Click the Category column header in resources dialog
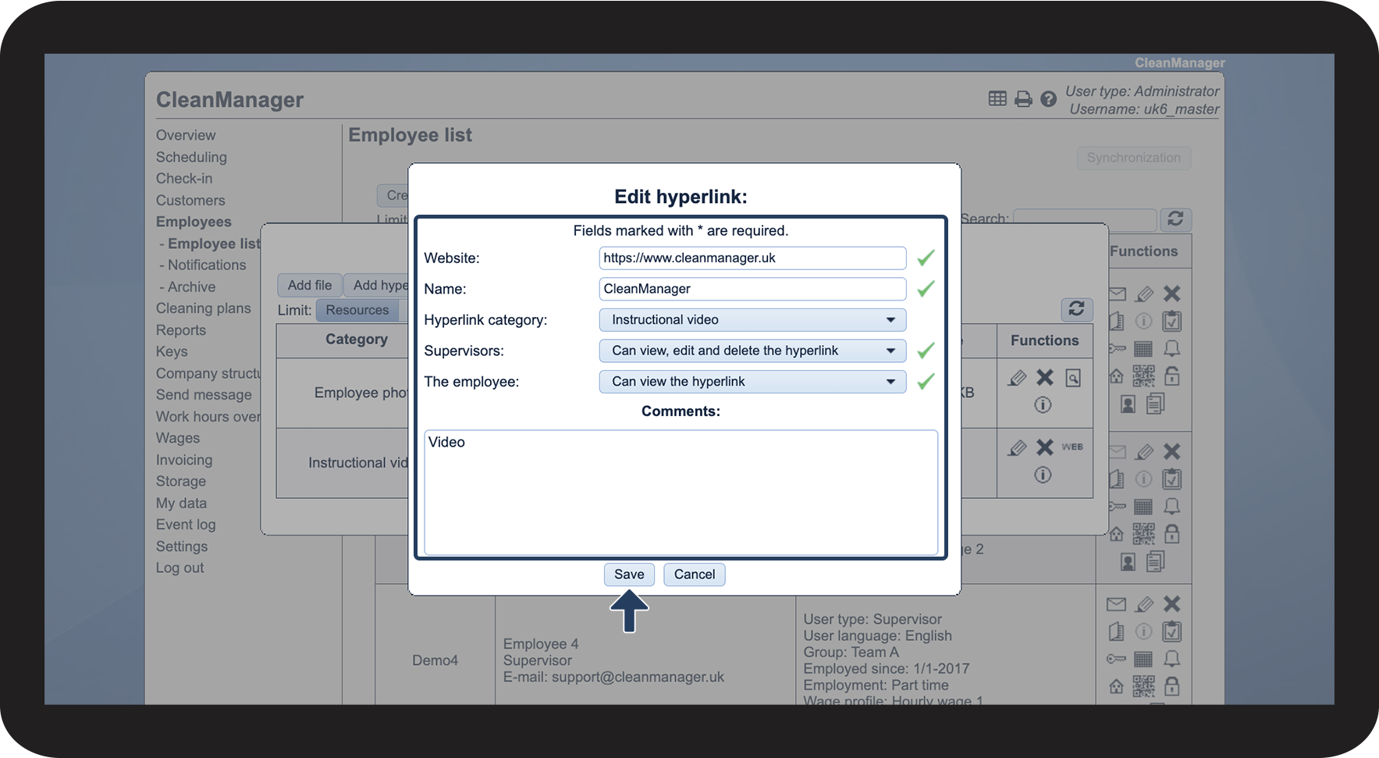The image size is (1379, 758). coord(357,340)
